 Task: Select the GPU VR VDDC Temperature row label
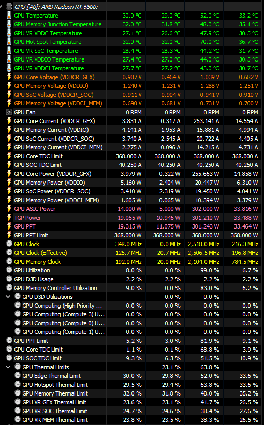click(x=48, y=33)
